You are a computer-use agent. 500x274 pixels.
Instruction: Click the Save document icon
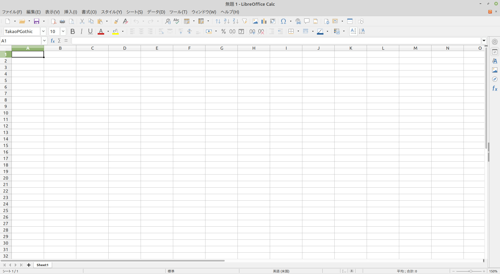(37, 21)
